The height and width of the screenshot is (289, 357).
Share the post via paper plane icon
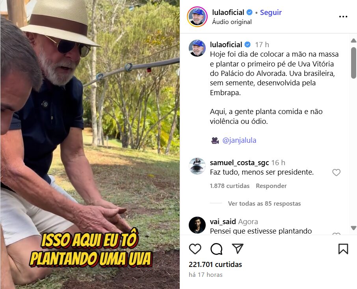(x=238, y=249)
